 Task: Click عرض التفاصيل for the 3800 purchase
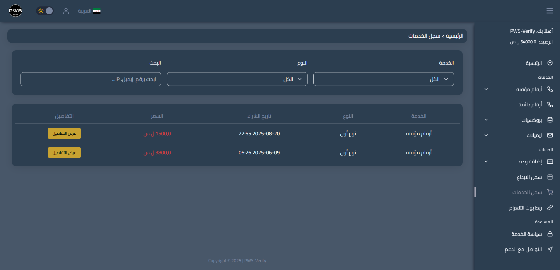point(64,152)
